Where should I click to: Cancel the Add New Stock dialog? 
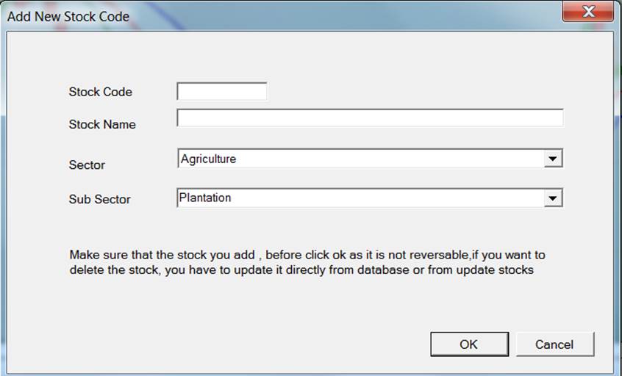[554, 344]
